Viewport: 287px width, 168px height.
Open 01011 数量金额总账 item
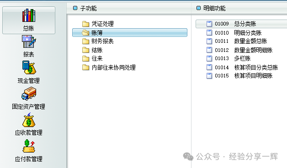237,41
